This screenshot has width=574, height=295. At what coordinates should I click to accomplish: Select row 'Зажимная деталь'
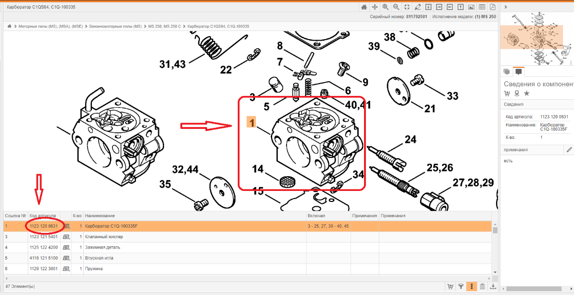point(248,247)
